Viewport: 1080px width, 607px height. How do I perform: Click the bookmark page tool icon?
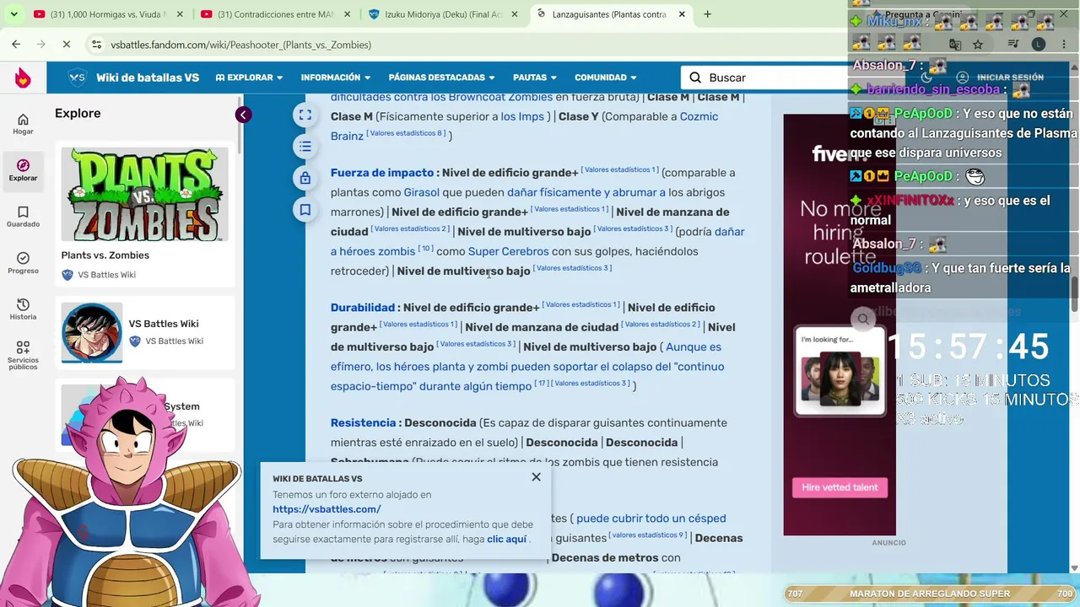(305, 209)
